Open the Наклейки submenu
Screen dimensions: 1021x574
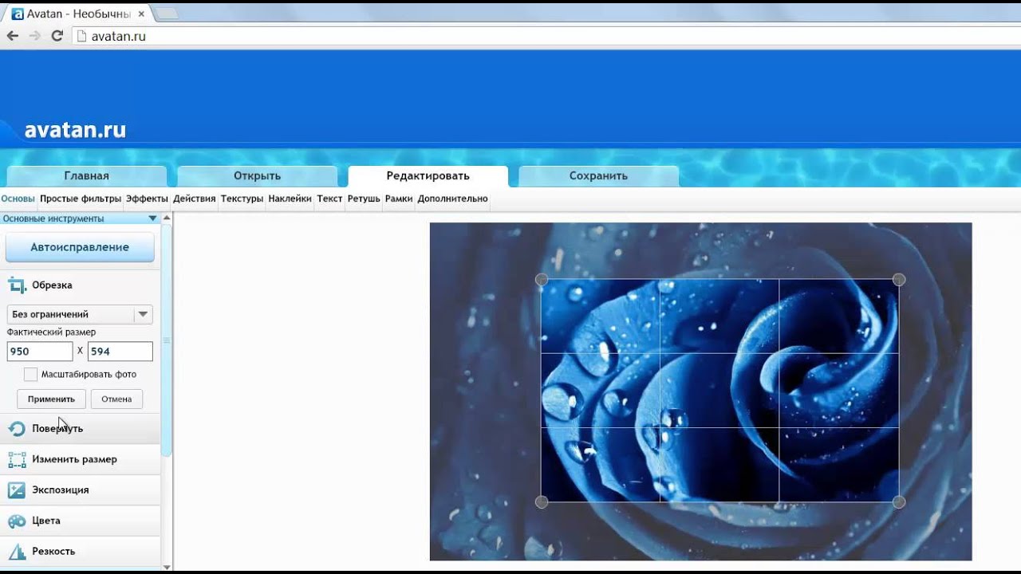click(x=290, y=199)
